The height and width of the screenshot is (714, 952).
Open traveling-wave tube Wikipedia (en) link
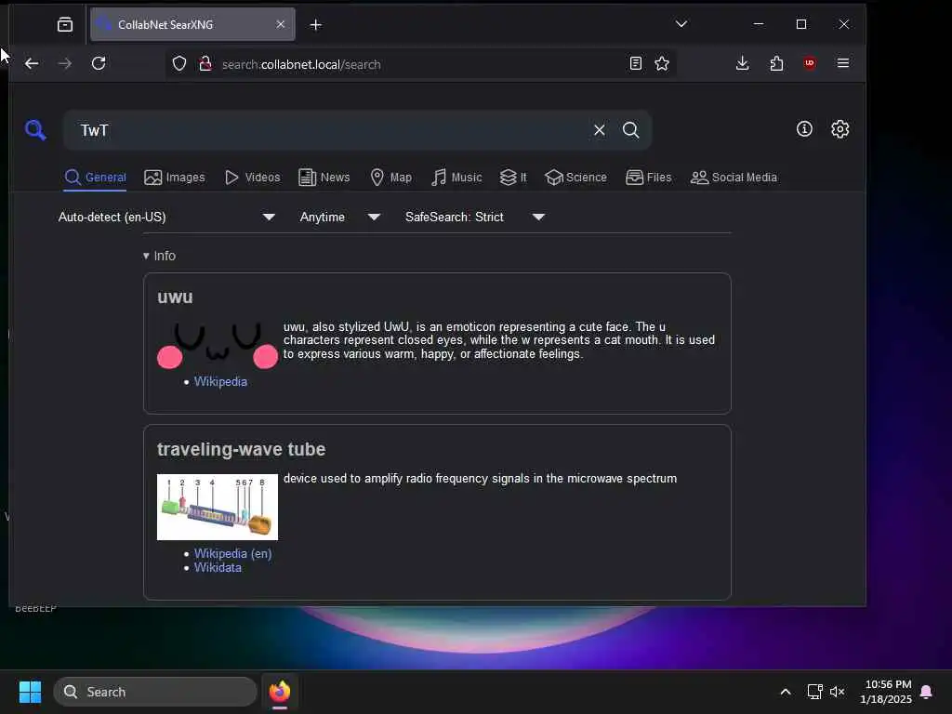(x=232, y=553)
